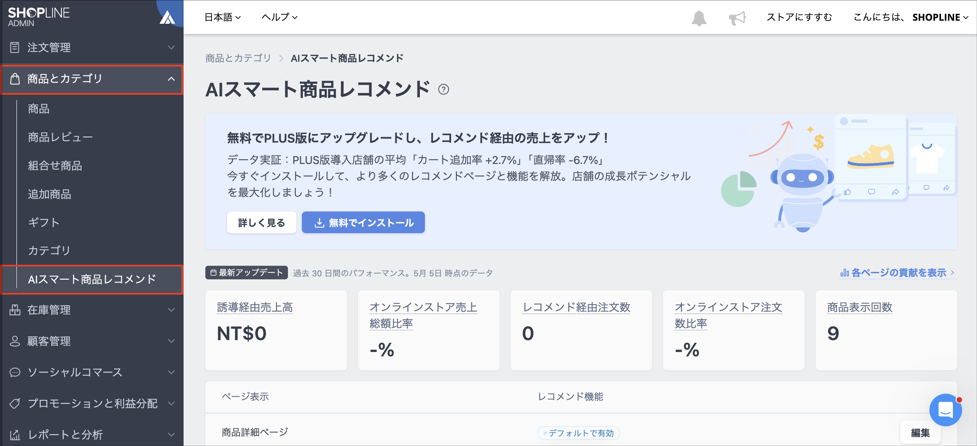
Task: Click the help question mark beside page title
Action: point(443,89)
